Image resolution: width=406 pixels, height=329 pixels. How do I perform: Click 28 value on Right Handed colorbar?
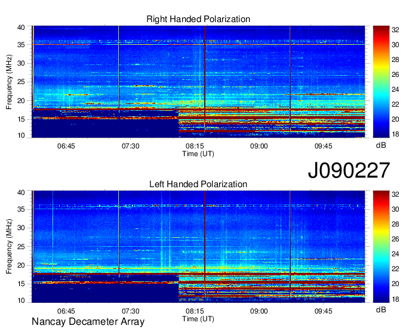point(395,60)
